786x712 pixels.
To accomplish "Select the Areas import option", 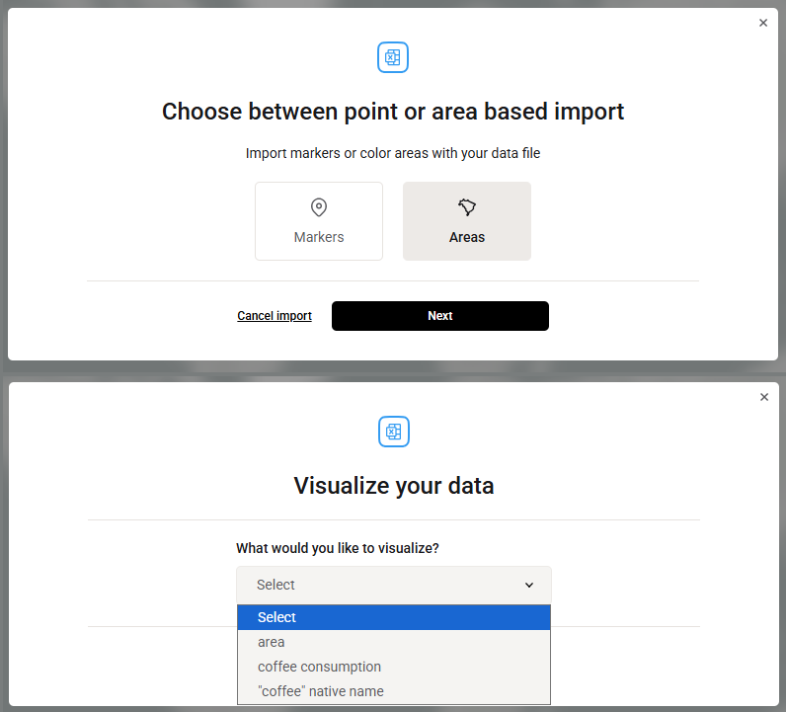I will 467,221.
